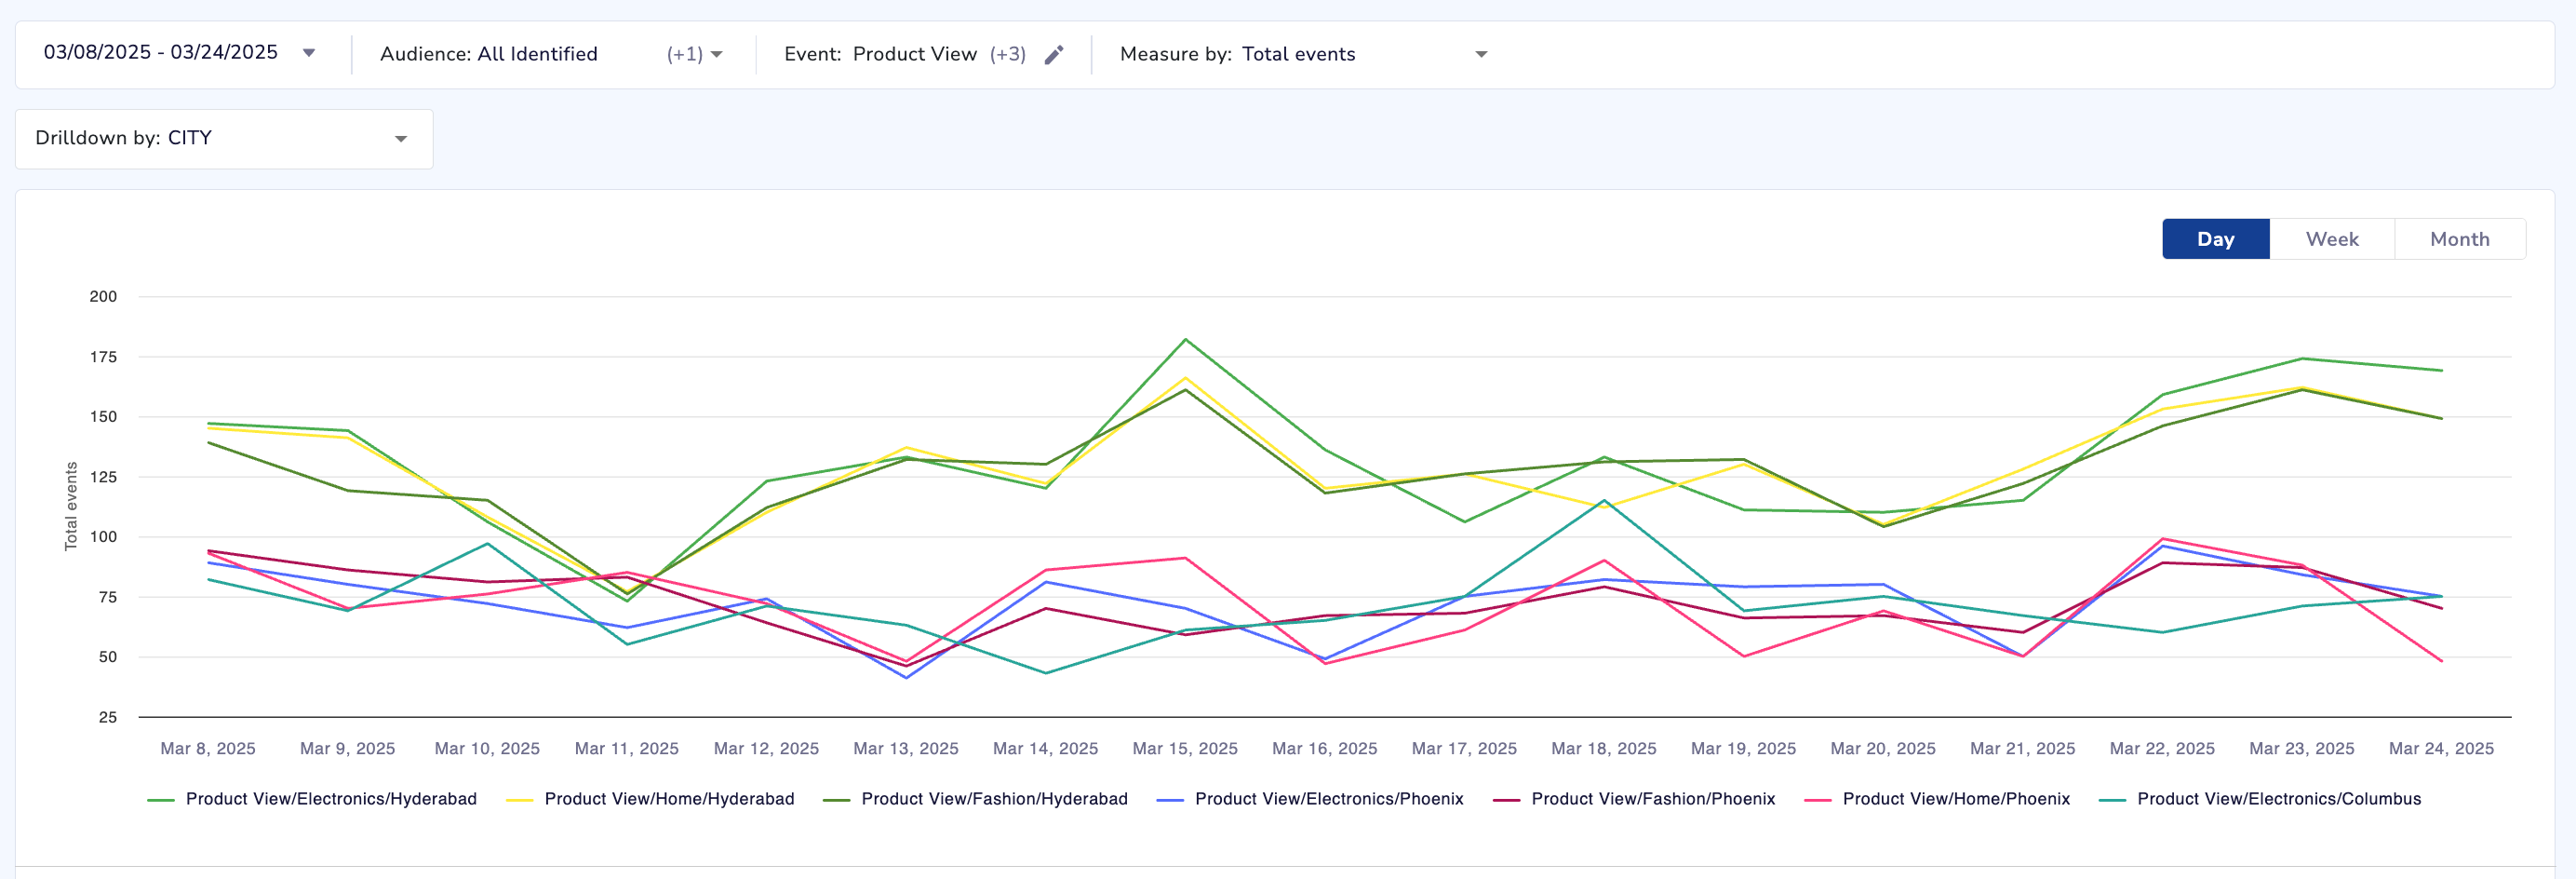The width and height of the screenshot is (2576, 879).
Task: Toggle Product View/Electronics/Columbus legend entry
Action: click(2278, 799)
